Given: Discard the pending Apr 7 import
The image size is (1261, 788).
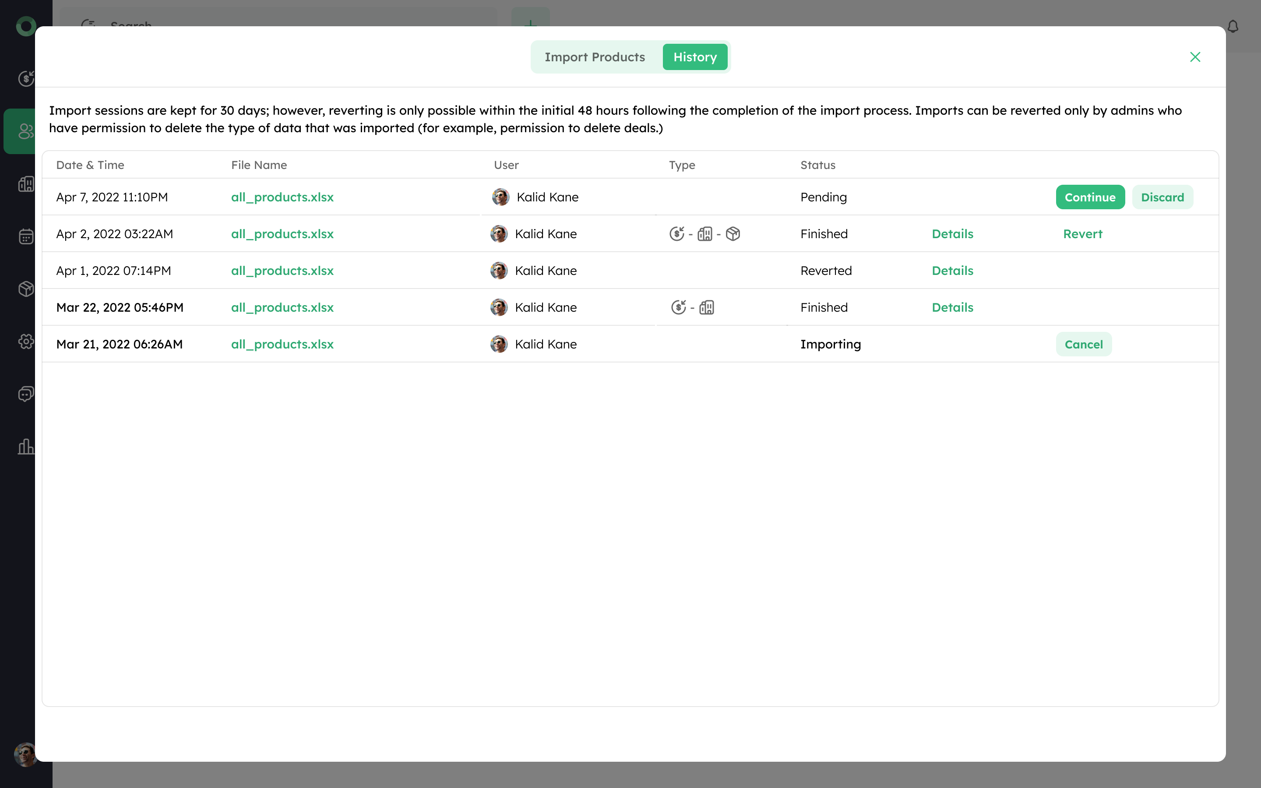Looking at the screenshot, I should [1162, 197].
